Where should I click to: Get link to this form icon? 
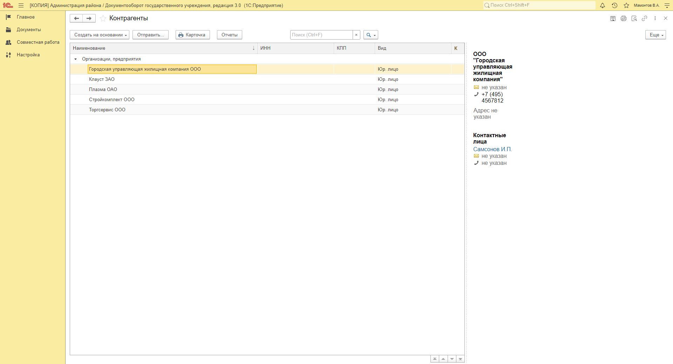pos(644,18)
